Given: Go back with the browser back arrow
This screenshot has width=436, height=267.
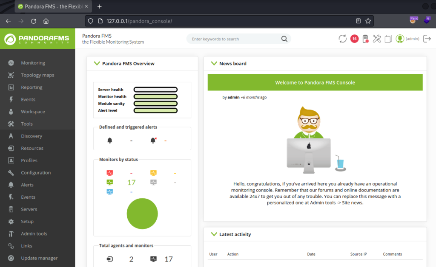Looking at the screenshot, I should (9, 21).
